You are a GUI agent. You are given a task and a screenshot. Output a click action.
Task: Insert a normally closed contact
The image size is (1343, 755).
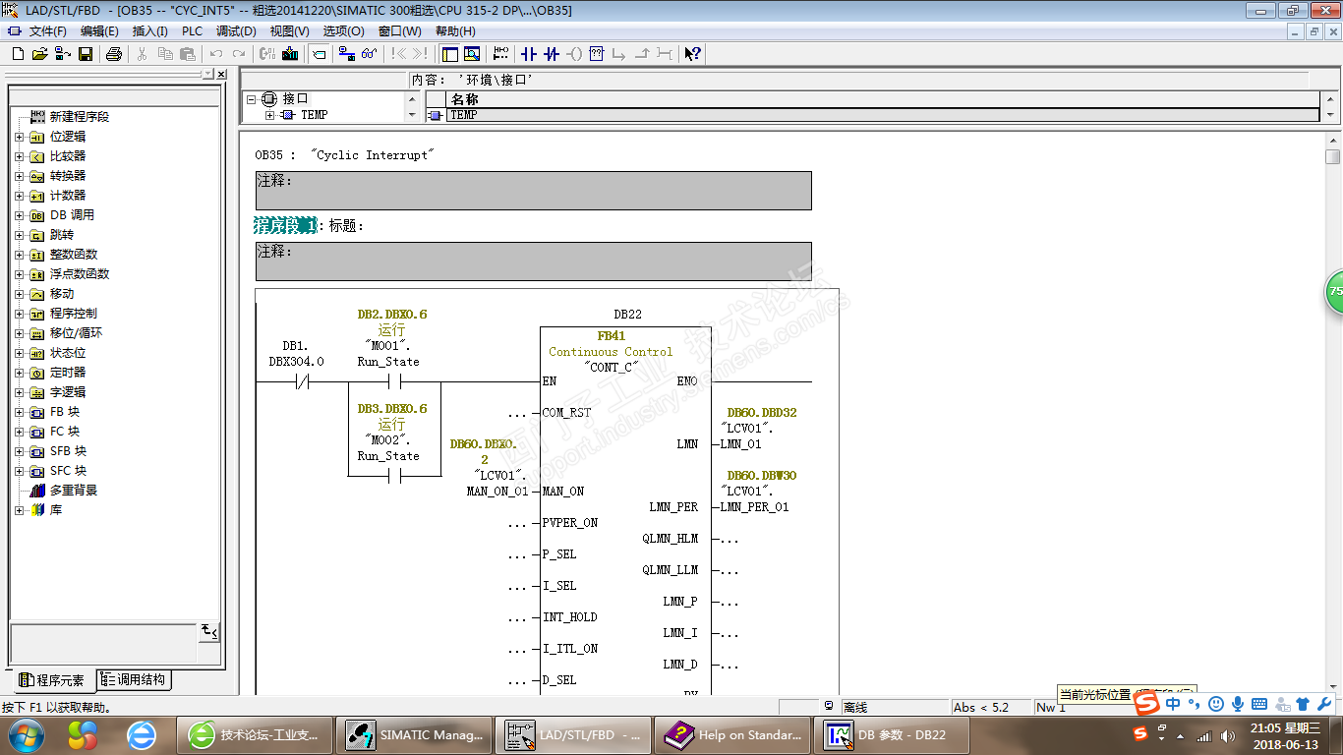(552, 54)
